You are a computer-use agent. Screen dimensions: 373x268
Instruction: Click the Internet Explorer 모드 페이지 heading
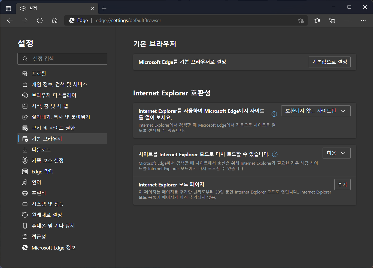tap(171, 185)
